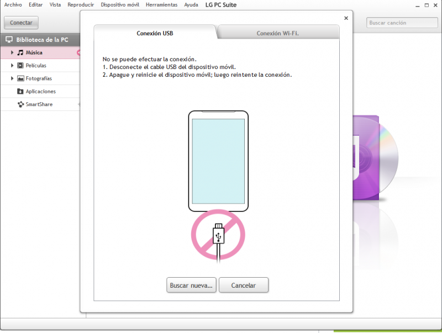Open the Reproducir menu

(x=81, y=5)
